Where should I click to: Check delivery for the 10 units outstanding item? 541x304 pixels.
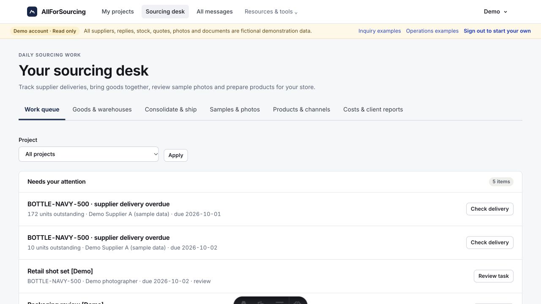coord(490,242)
